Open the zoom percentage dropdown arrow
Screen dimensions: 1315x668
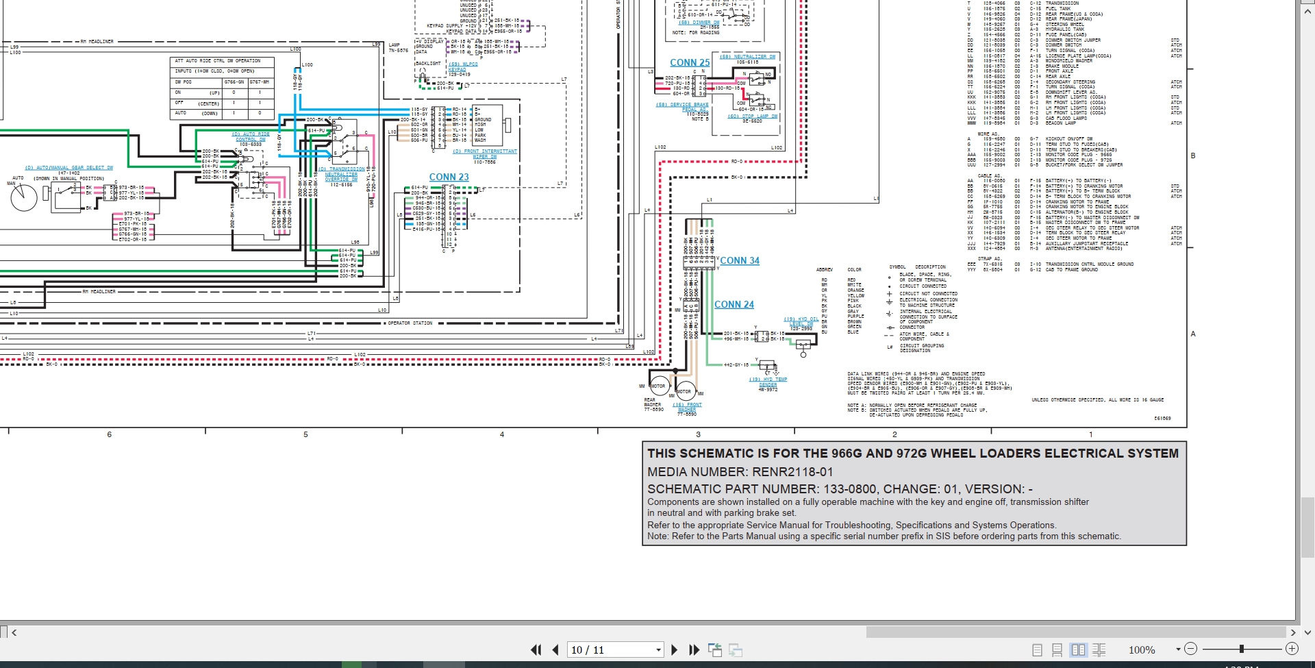1178,650
